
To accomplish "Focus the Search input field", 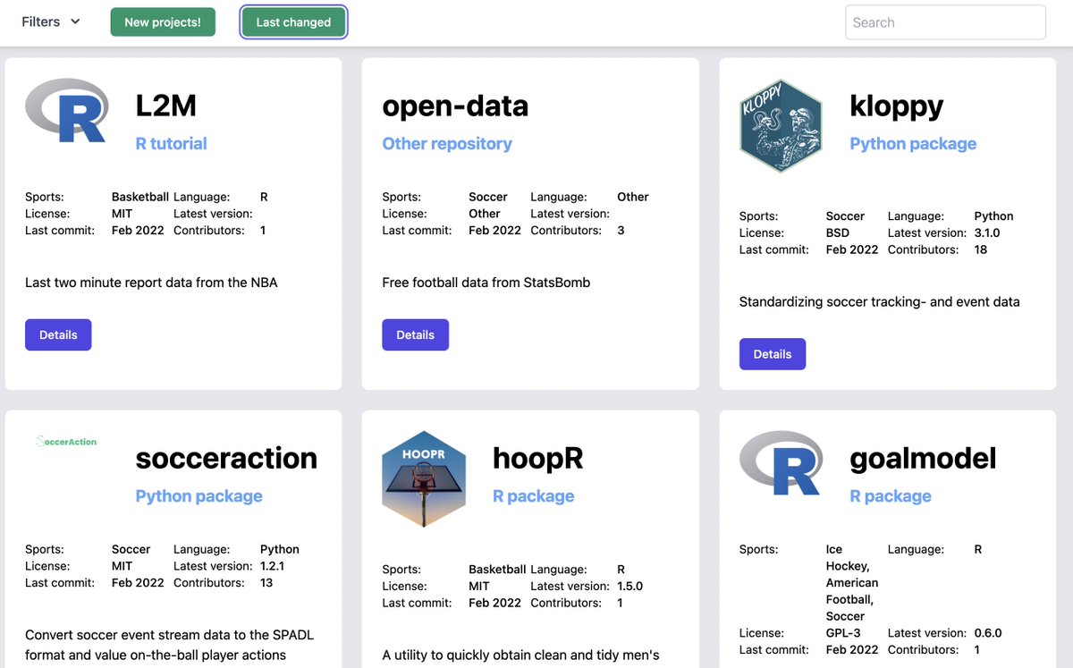I will (x=945, y=22).
